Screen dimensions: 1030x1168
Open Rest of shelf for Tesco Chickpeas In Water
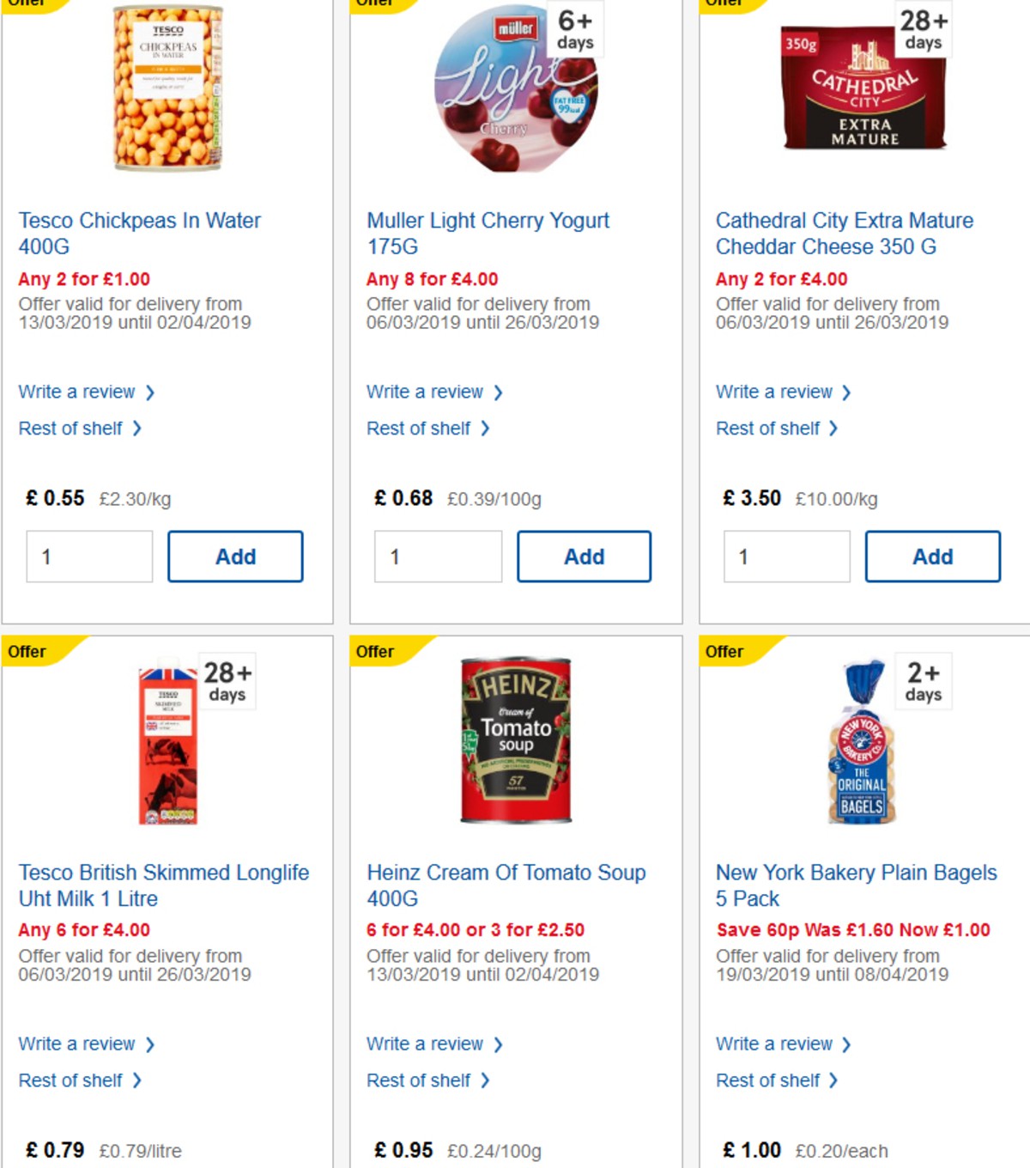tap(71, 428)
